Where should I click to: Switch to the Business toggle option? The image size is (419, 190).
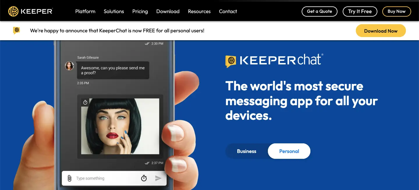tap(247, 151)
